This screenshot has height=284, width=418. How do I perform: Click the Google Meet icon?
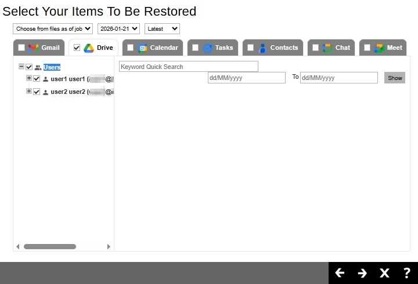pos(380,48)
